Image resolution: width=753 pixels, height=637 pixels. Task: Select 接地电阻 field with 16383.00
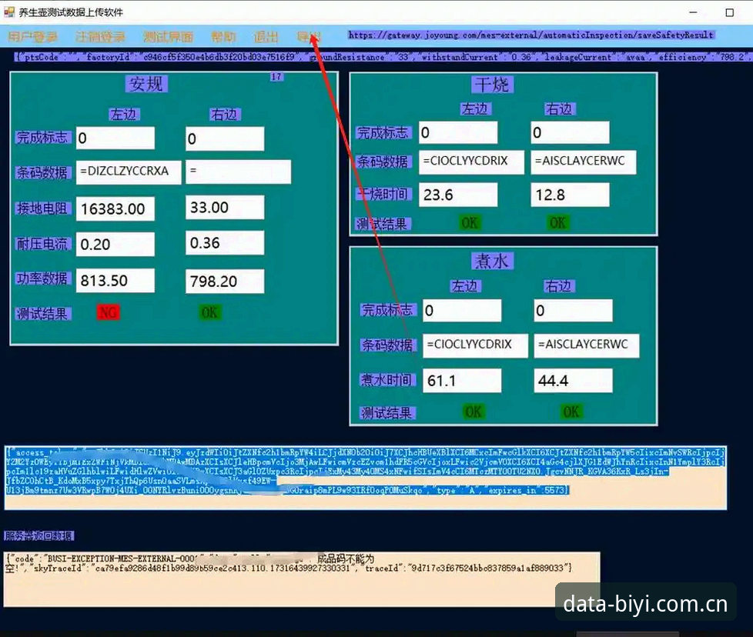click(115, 208)
